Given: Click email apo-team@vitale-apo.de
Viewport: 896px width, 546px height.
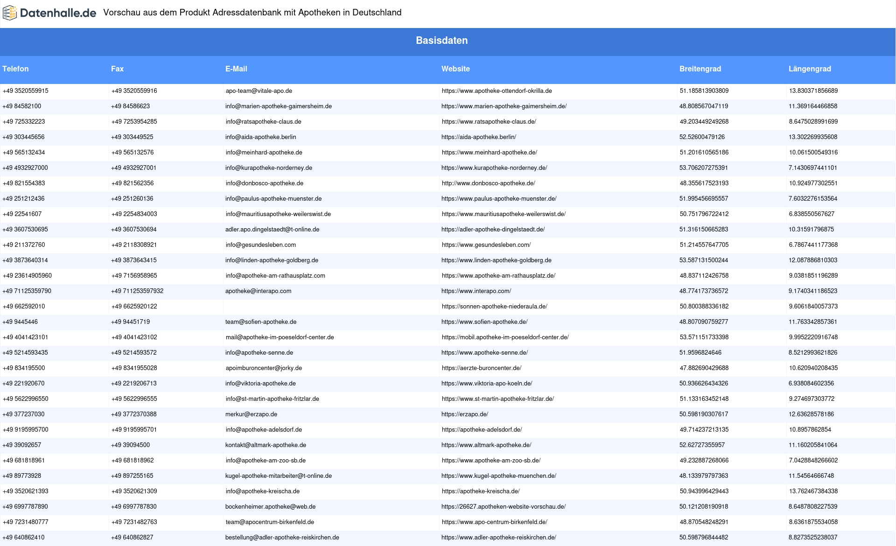Looking at the screenshot, I should (x=259, y=91).
